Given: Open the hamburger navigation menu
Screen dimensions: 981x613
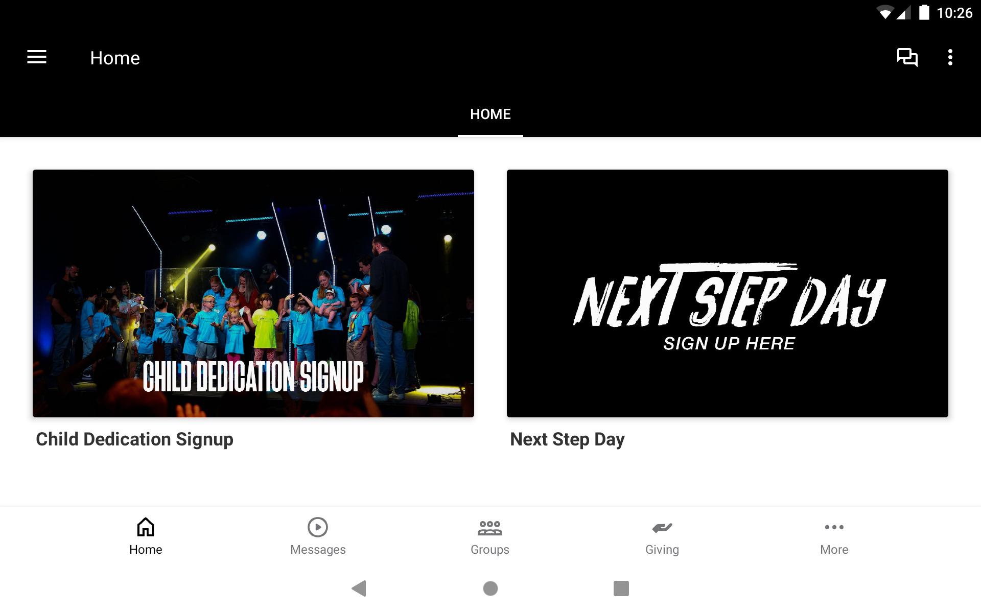Looking at the screenshot, I should 37,57.
